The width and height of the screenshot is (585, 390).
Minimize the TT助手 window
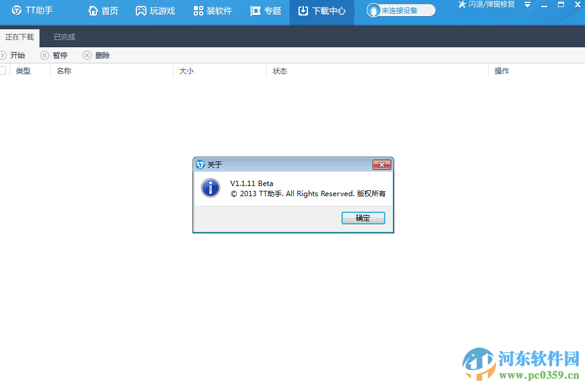point(544,5)
